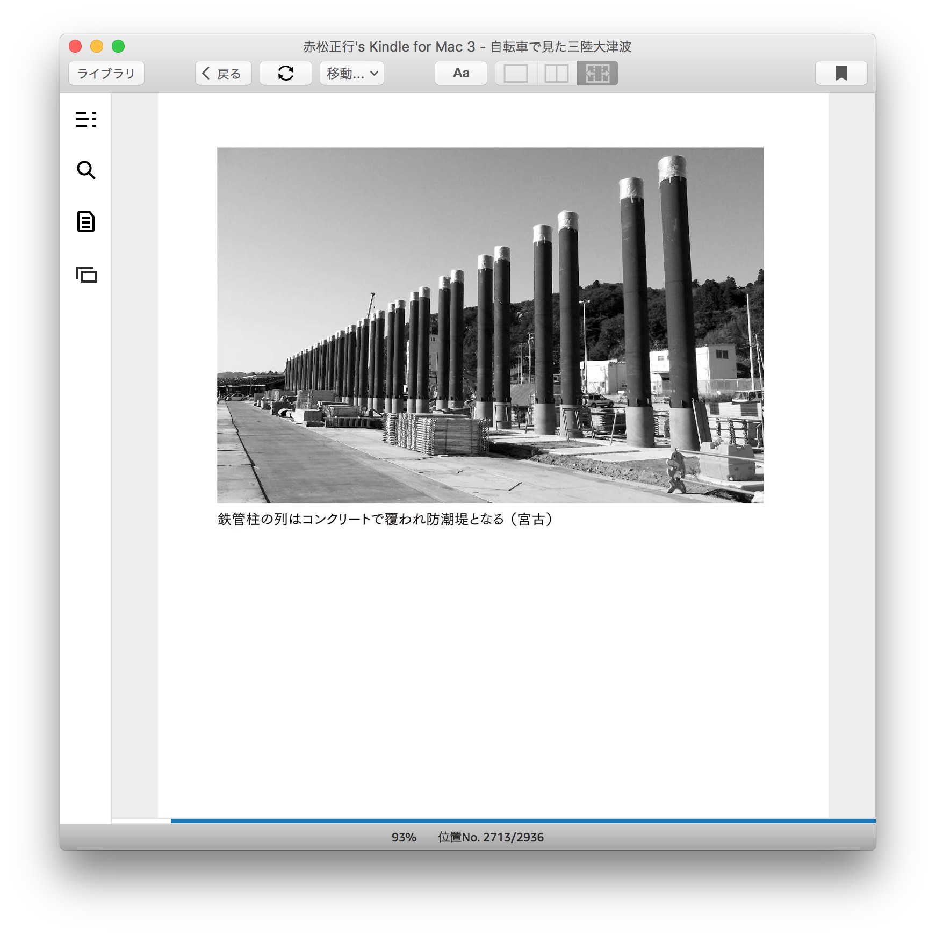Viewport: 936px width, 936px height.
Task: Click the ライブラリ library button
Action: point(106,73)
